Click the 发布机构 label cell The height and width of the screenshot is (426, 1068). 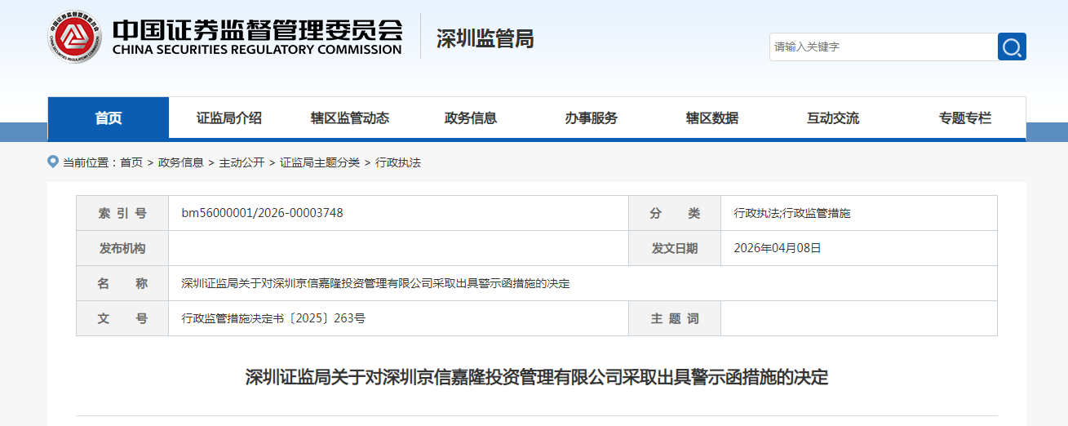(x=122, y=248)
